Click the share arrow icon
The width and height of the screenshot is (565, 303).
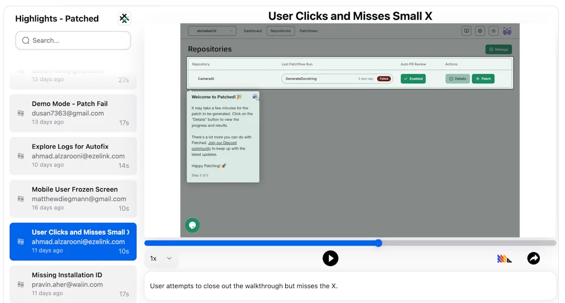533,258
